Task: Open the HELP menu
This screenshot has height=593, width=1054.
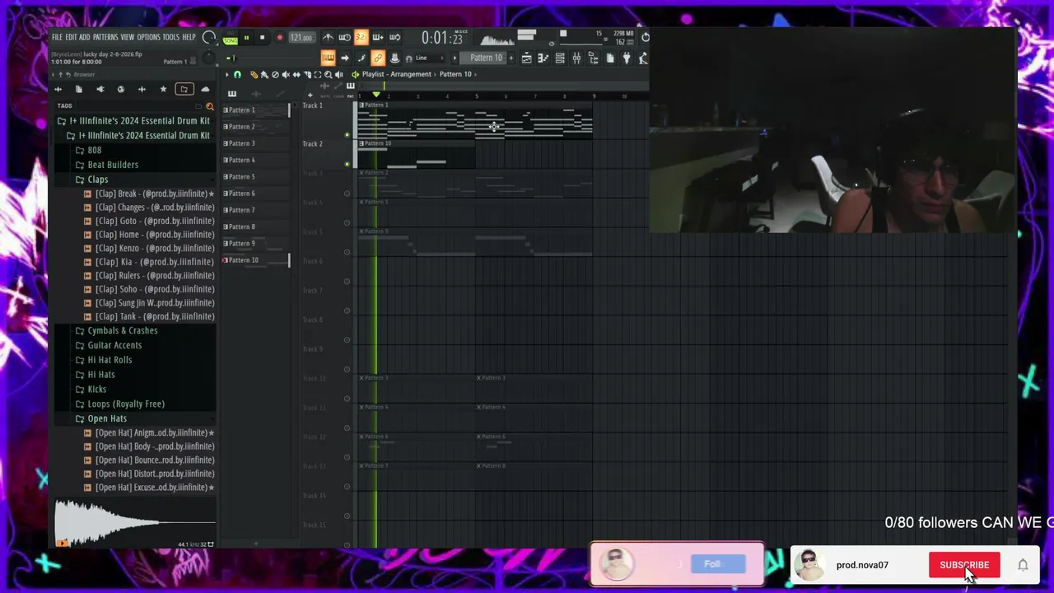Action: click(x=189, y=37)
